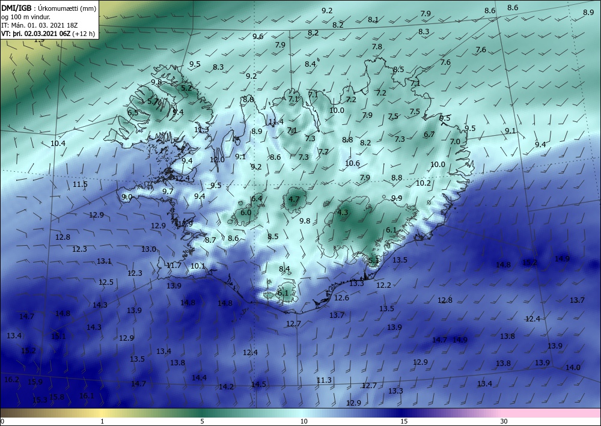The image size is (601, 426).
Task: Click the value 9.6 on the map
Action: (x=258, y=37)
